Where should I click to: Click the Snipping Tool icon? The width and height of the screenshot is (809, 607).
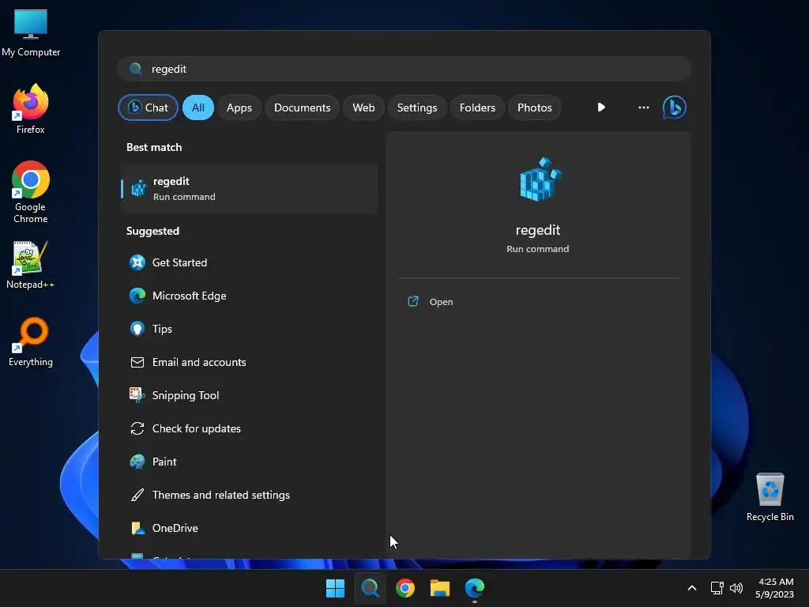click(x=137, y=395)
